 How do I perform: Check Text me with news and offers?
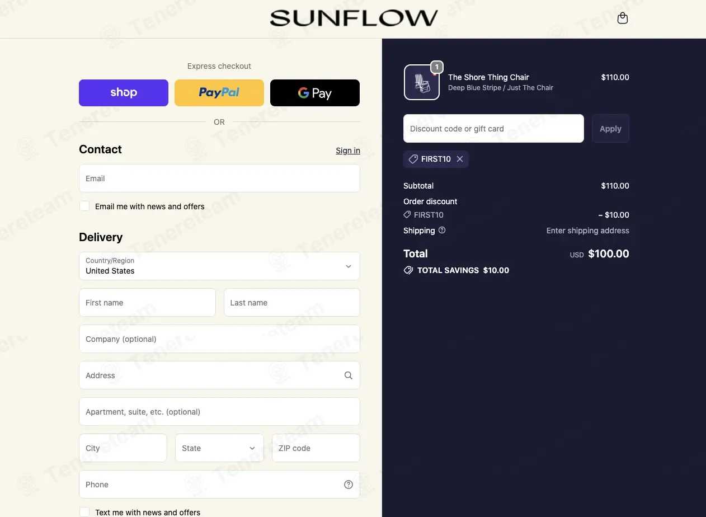(x=84, y=512)
